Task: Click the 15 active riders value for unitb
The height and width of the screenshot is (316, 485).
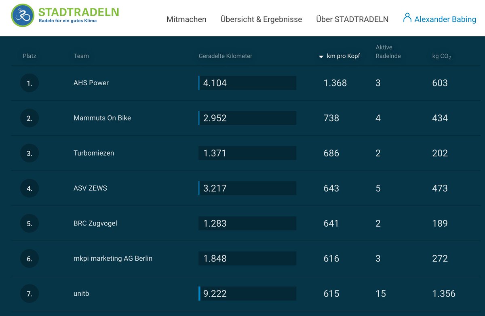Action: click(381, 294)
